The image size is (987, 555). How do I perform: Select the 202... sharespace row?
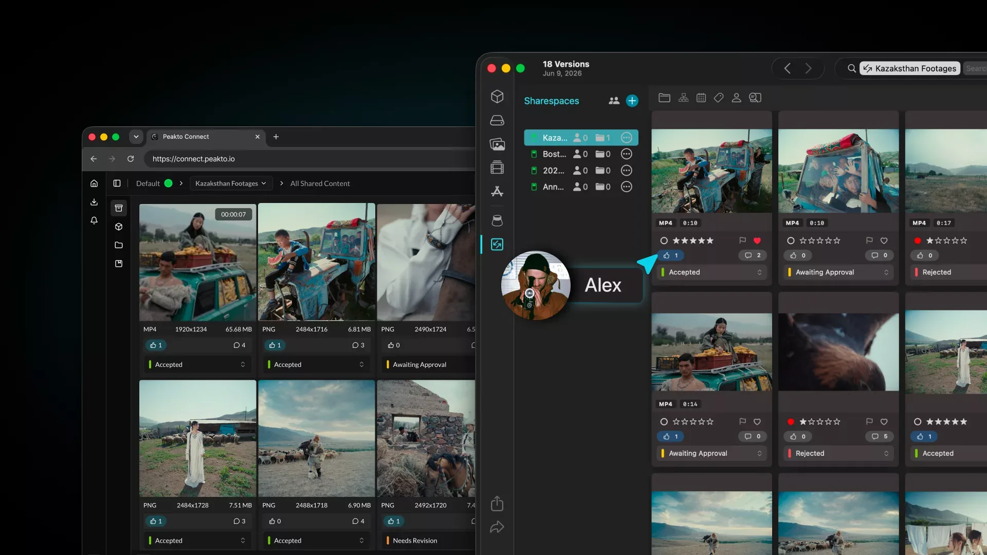pos(581,171)
